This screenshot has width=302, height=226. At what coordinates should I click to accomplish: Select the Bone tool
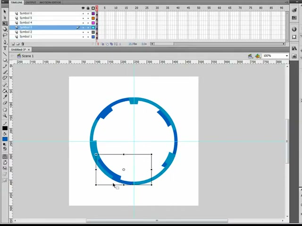[x=5, y=85]
